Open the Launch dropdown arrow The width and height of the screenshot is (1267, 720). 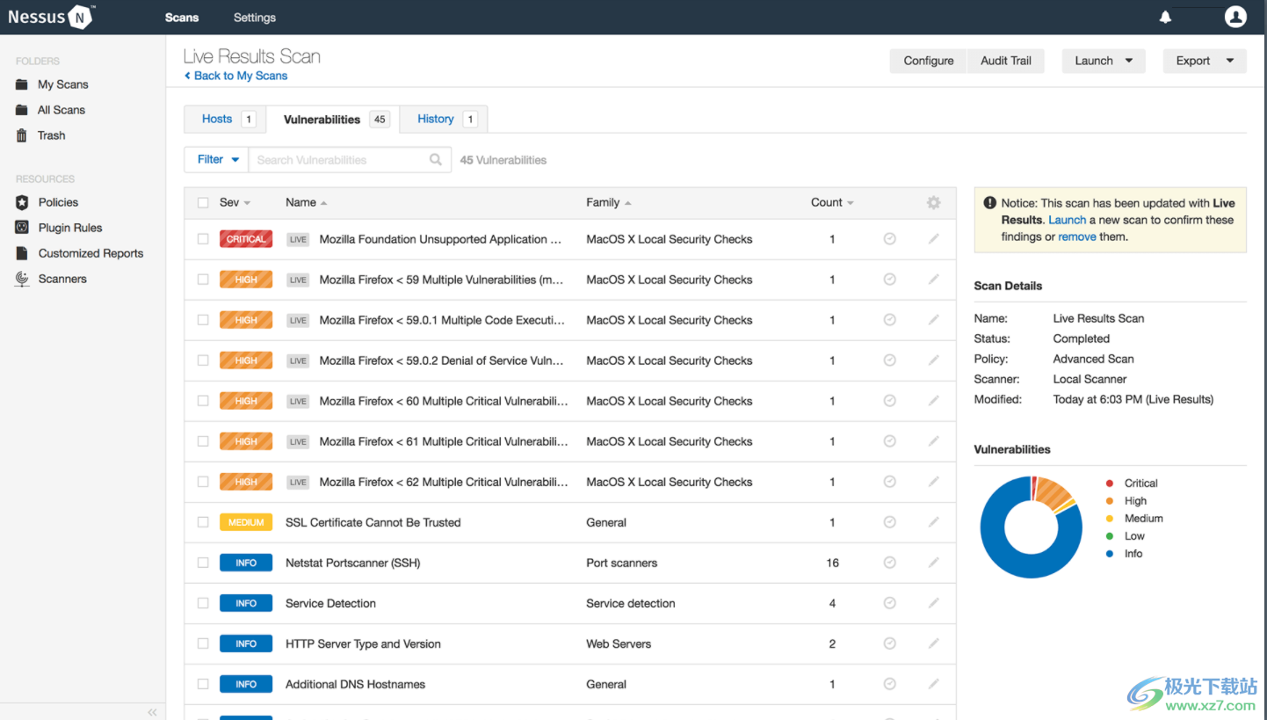[x=1129, y=61]
